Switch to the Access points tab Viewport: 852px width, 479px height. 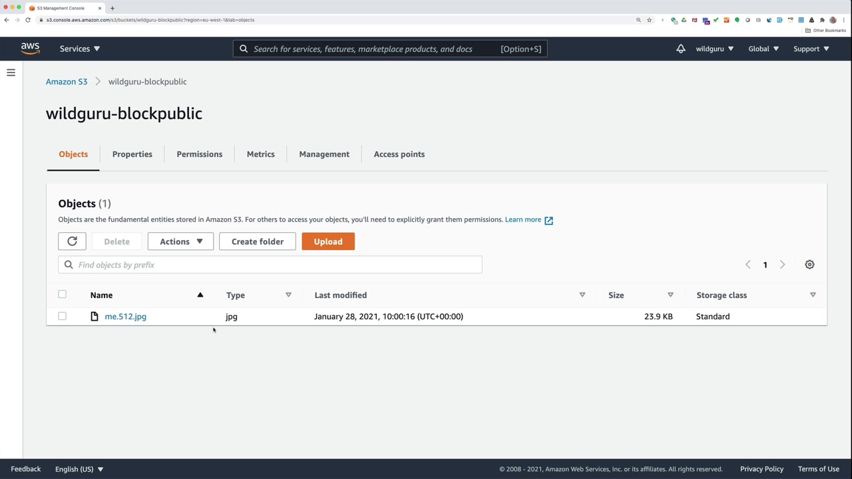(399, 154)
